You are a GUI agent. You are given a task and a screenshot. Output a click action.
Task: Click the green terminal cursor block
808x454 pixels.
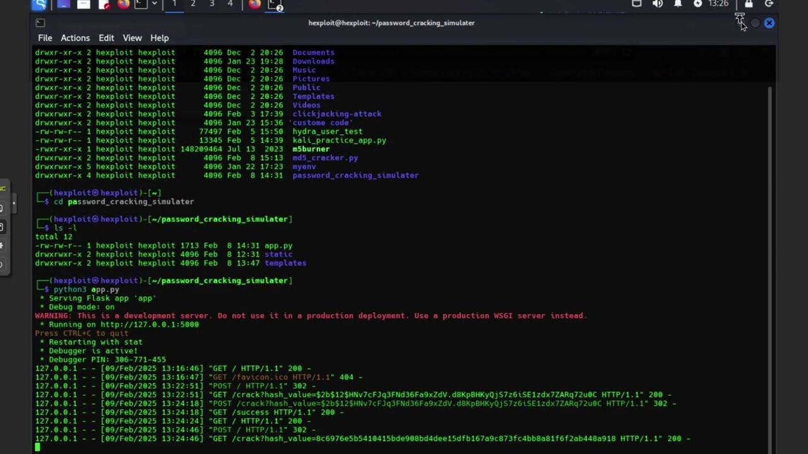(x=37, y=447)
